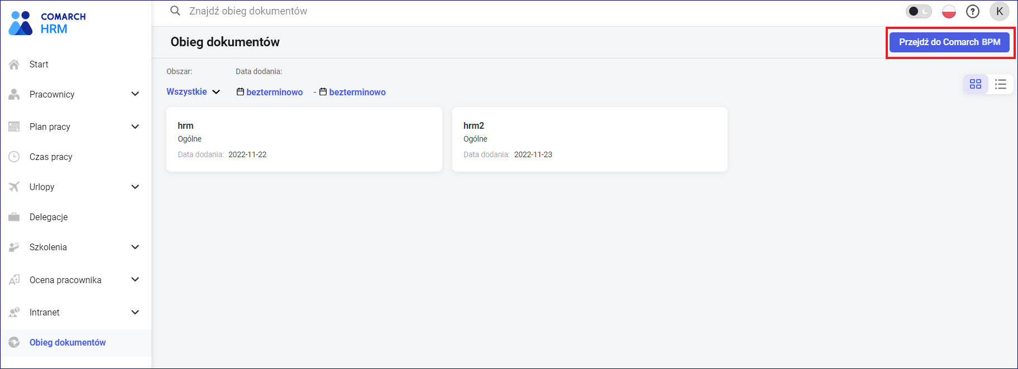The width and height of the screenshot is (1018, 369).
Task: Open the Wszystkie area dropdown
Action: click(193, 92)
